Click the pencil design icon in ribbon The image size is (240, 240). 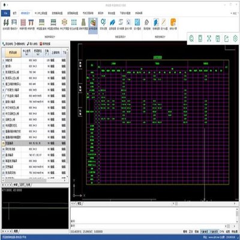[x=164, y=22]
